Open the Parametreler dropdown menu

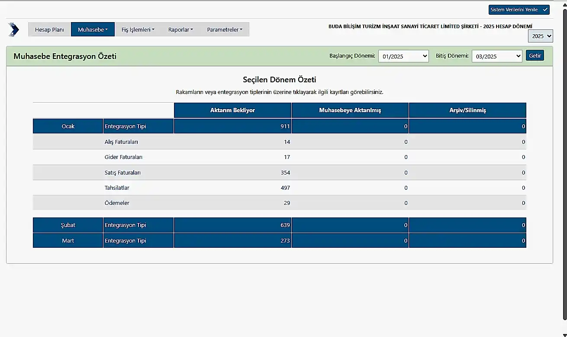tap(225, 29)
